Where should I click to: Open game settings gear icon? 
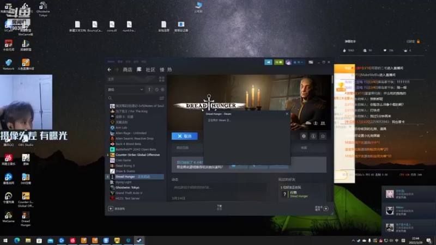[304, 136]
